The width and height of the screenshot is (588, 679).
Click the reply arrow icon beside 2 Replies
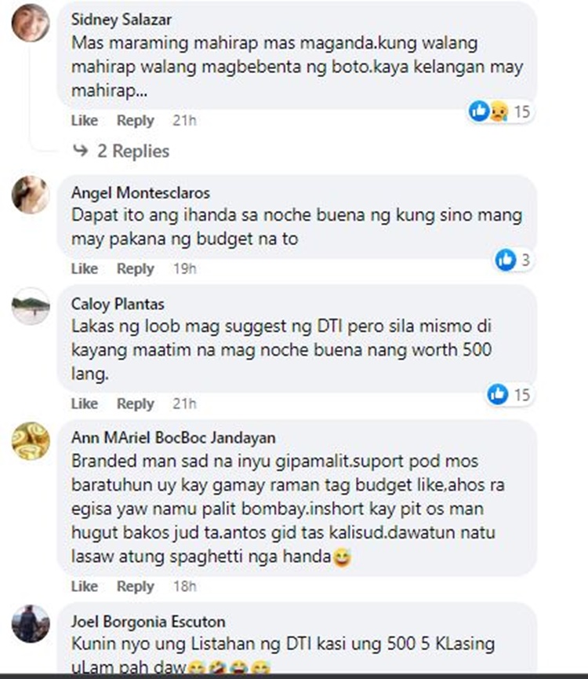[x=81, y=150]
